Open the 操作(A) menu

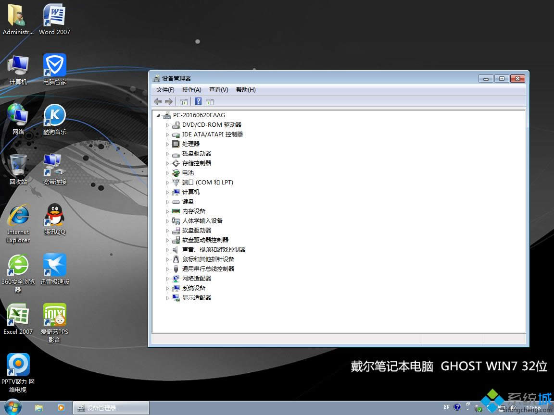(191, 89)
